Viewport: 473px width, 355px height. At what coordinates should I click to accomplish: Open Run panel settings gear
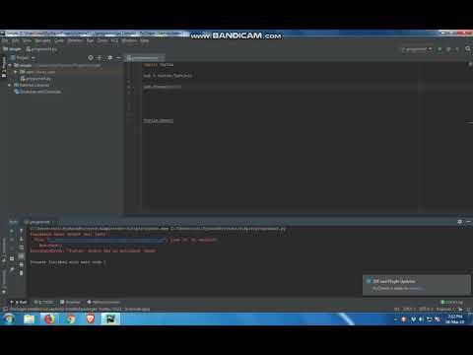(x=460, y=222)
